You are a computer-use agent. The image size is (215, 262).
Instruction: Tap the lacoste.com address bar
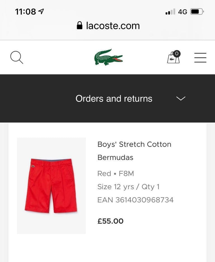pyautogui.click(x=108, y=25)
